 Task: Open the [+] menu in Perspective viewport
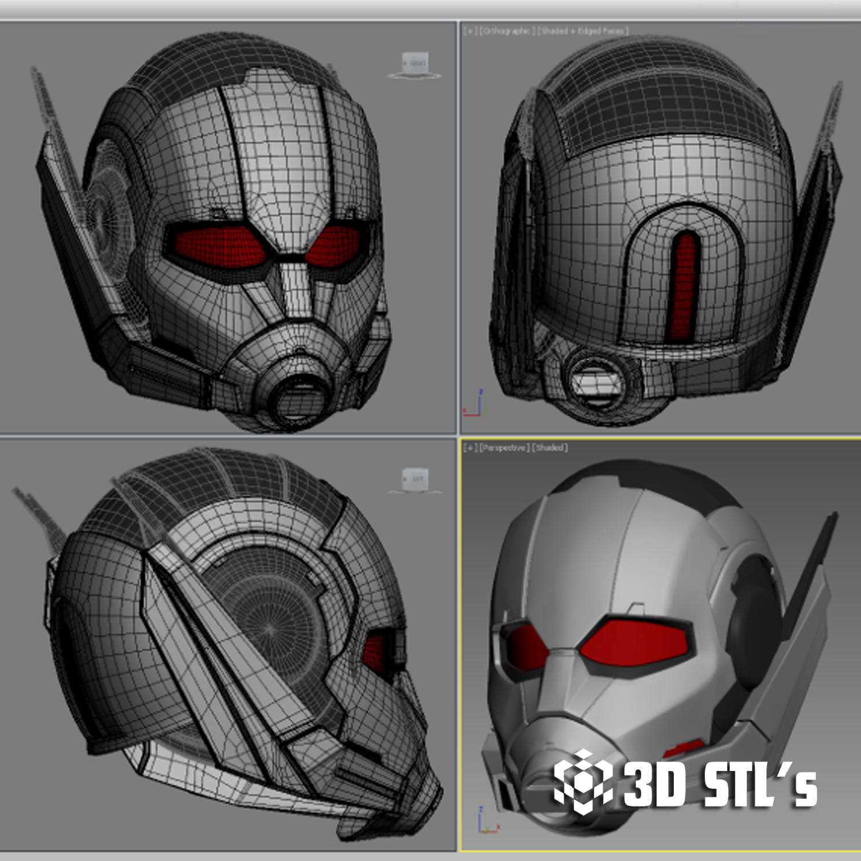point(471,448)
